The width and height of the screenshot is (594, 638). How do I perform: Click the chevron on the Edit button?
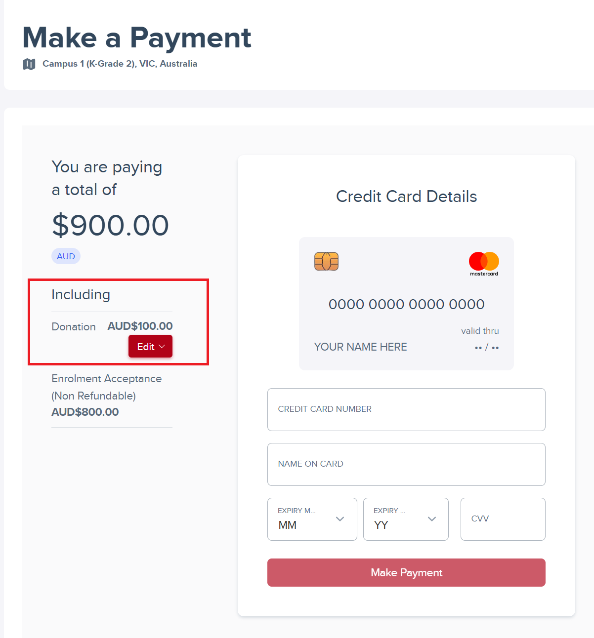coord(162,346)
